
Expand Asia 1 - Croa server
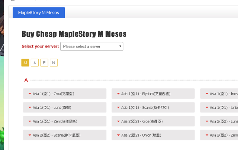click(x=65, y=94)
